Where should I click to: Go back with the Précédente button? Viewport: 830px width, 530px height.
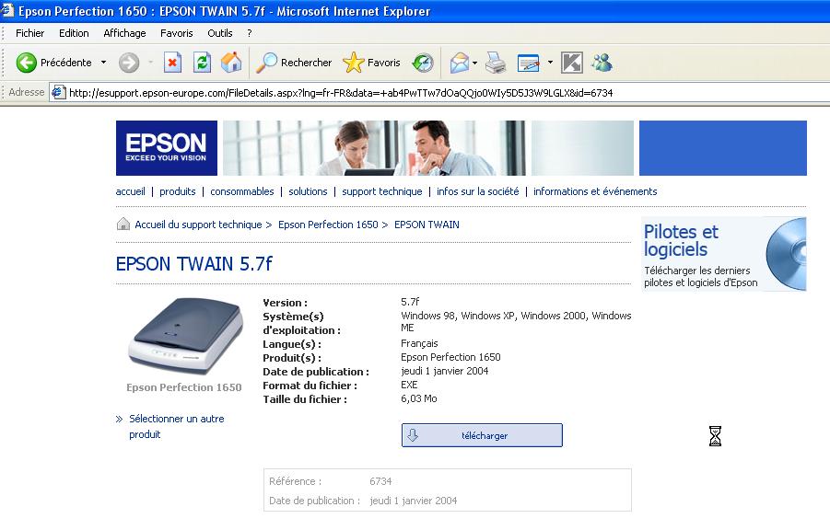point(53,63)
